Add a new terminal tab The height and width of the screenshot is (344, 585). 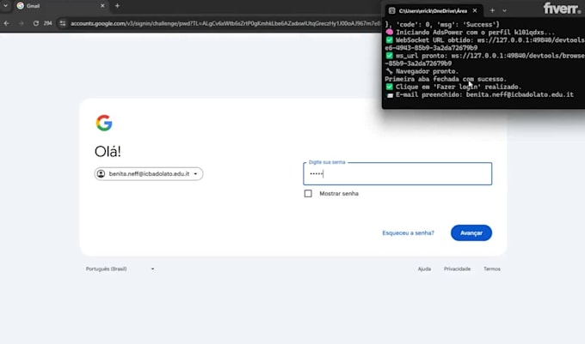pyautogui.click(x=492, y=11)
